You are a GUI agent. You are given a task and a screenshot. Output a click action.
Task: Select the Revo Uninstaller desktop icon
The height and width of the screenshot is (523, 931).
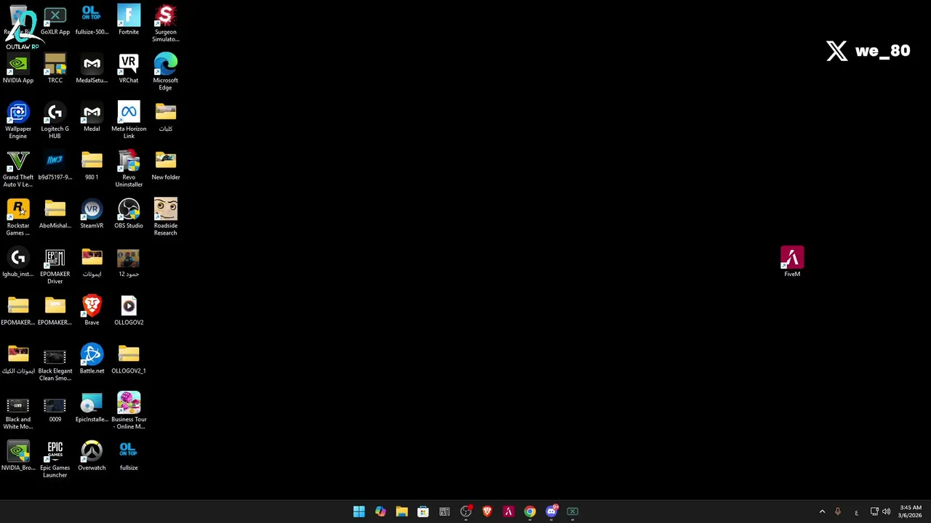pyautogui.click(x=129, y=169)
